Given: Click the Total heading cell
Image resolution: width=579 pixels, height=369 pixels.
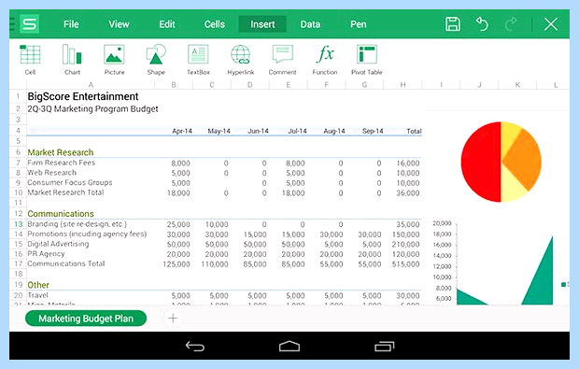Looking at the screenshot, I should tap(414, 131).
